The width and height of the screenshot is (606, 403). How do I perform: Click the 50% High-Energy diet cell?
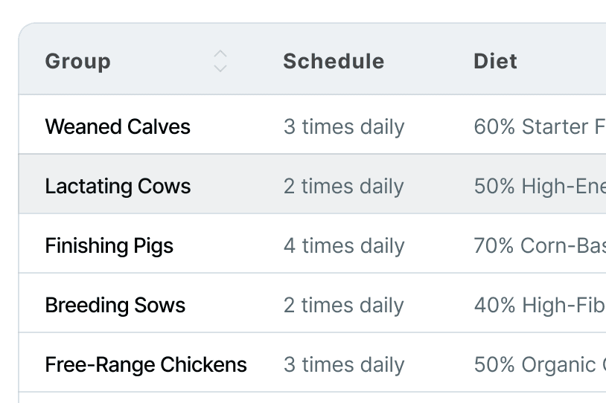click(x=540, y=186)
